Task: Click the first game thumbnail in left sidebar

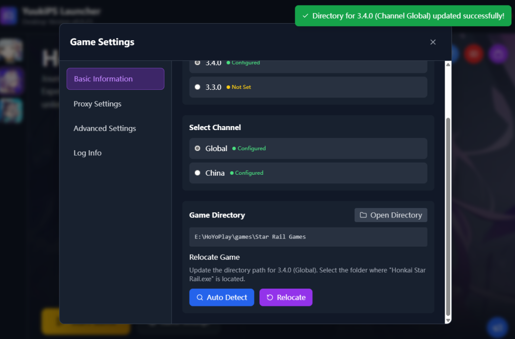Action: (11, 51)
